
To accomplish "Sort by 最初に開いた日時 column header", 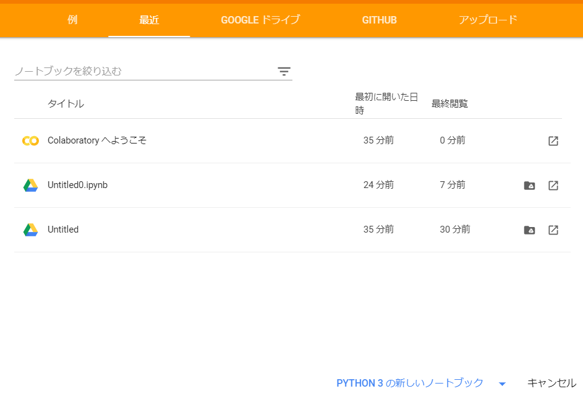I will (386, 103).
